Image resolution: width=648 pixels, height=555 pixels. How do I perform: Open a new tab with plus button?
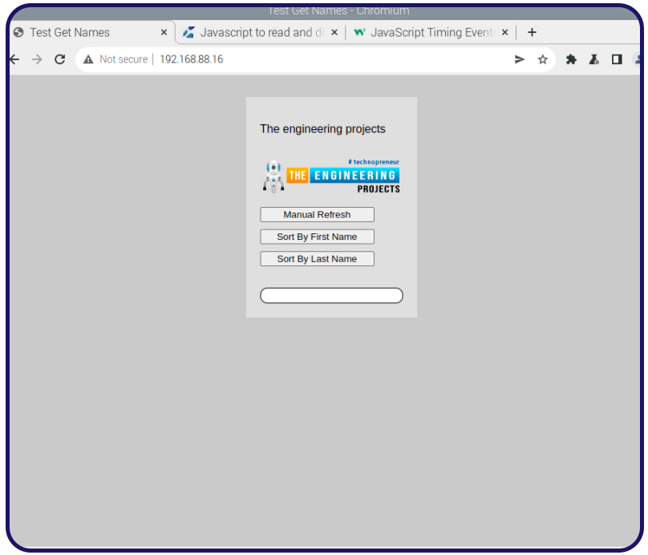coord(532,32)
